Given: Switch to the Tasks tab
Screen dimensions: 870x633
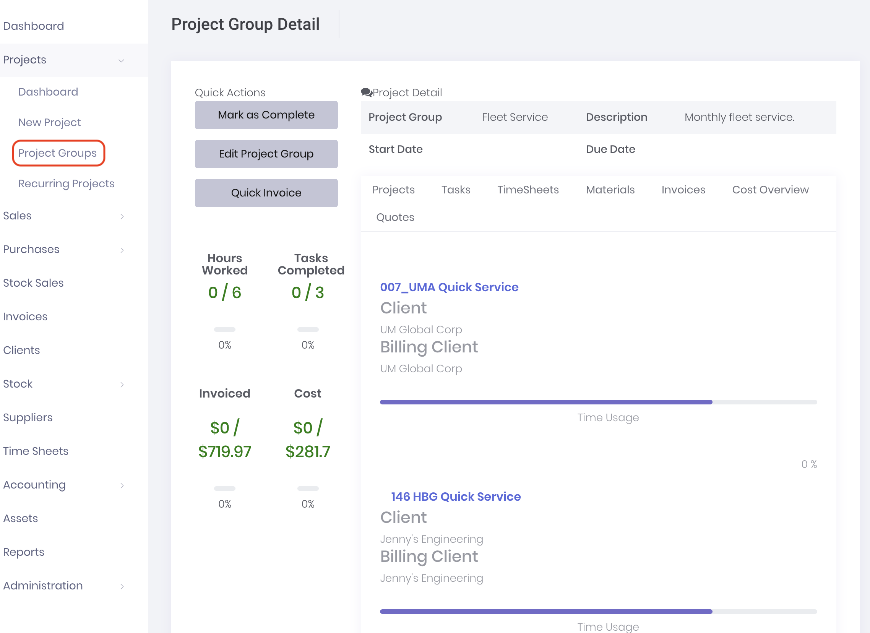Looking at the screenshot, I should (456, 190).
